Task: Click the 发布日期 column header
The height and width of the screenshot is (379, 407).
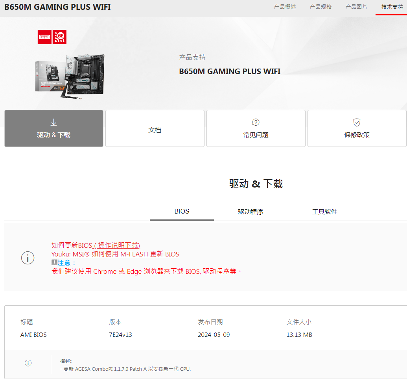Action: point(210,322)
